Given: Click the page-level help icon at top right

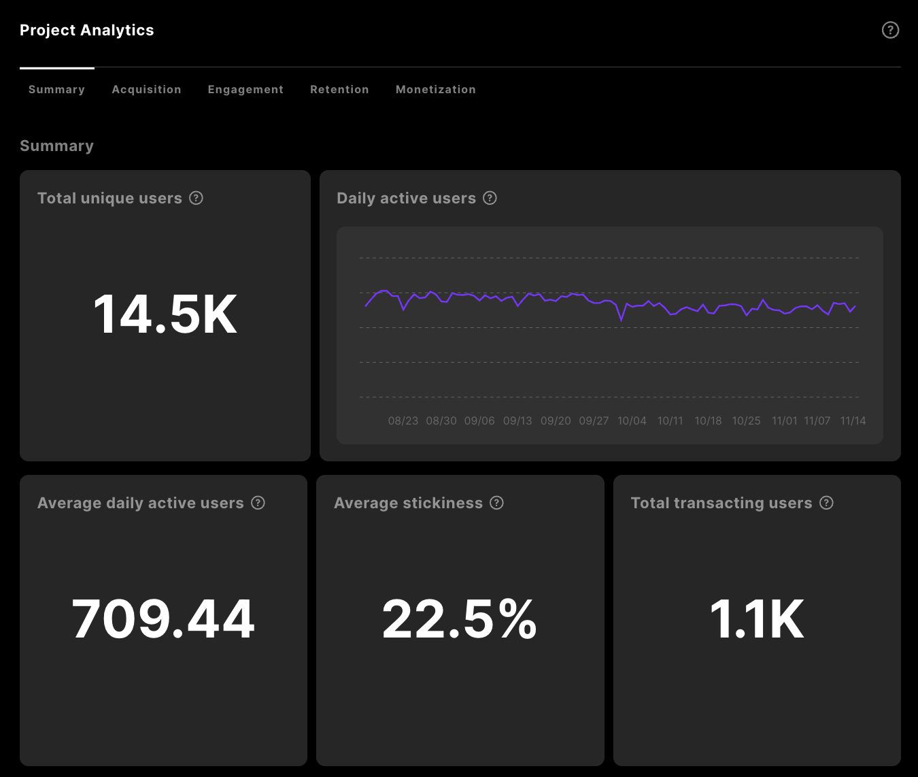Looking at the screenshot, I should [890, 30].
